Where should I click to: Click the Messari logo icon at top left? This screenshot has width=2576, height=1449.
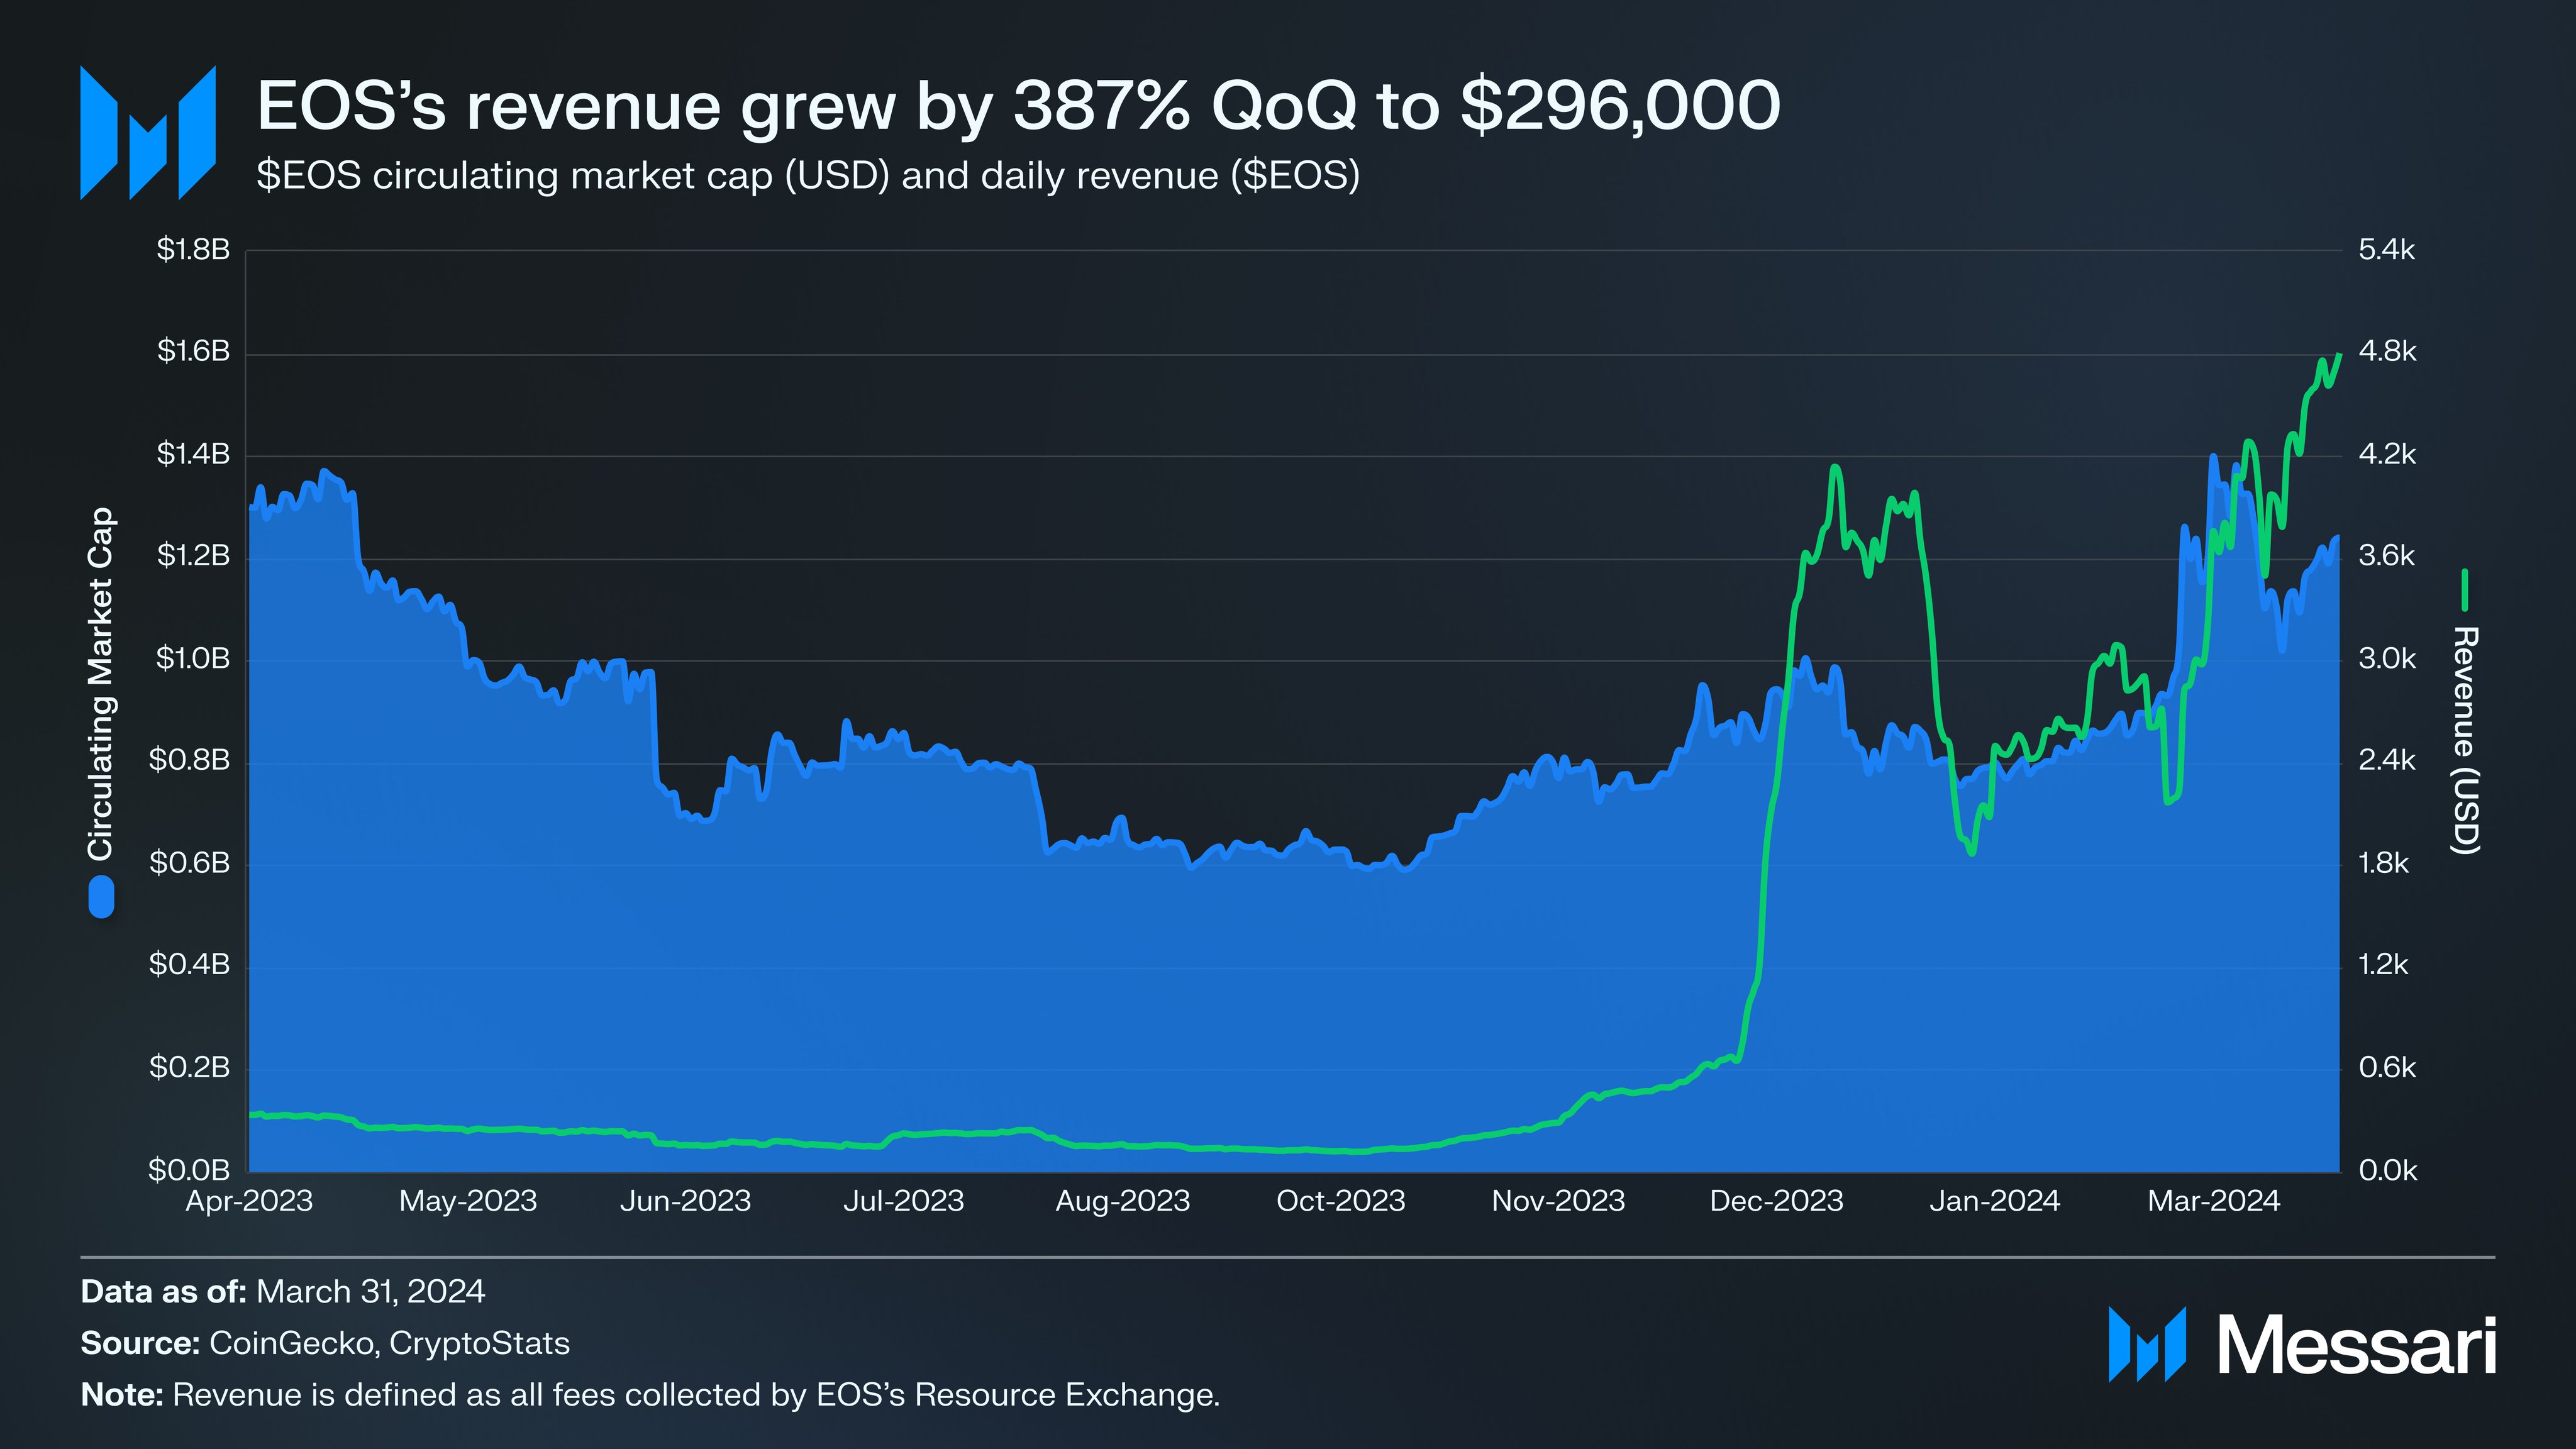(x=148, y=133)
